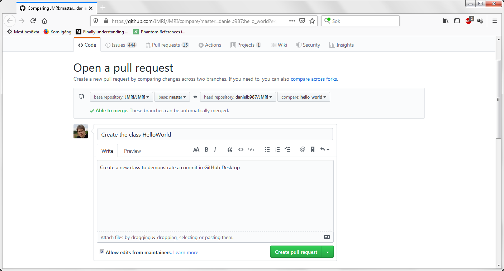Bookmark this page with the star icon

pyautogui.click(x=312, y=21)
